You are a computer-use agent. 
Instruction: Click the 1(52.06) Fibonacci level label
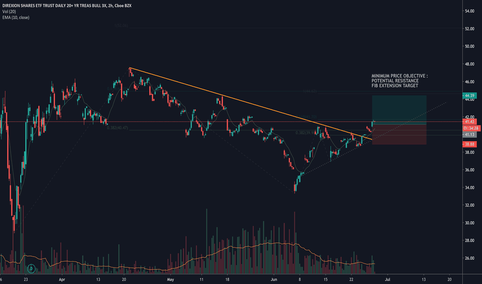pos(121,25)
